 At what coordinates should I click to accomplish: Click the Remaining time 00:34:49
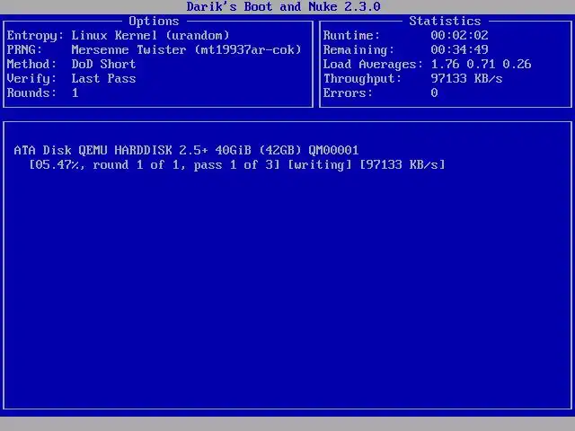click(x=459, y=49)
